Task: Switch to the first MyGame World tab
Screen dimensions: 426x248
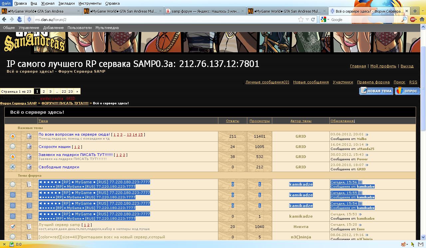Action: (x=41, y=11)
